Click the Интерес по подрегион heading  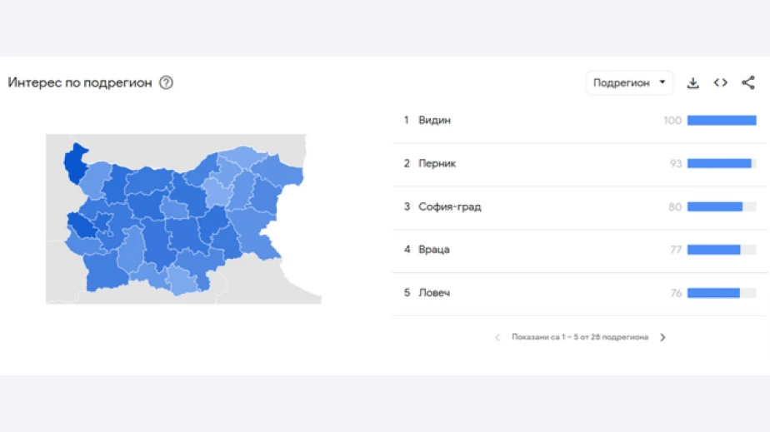click(80, 82)
